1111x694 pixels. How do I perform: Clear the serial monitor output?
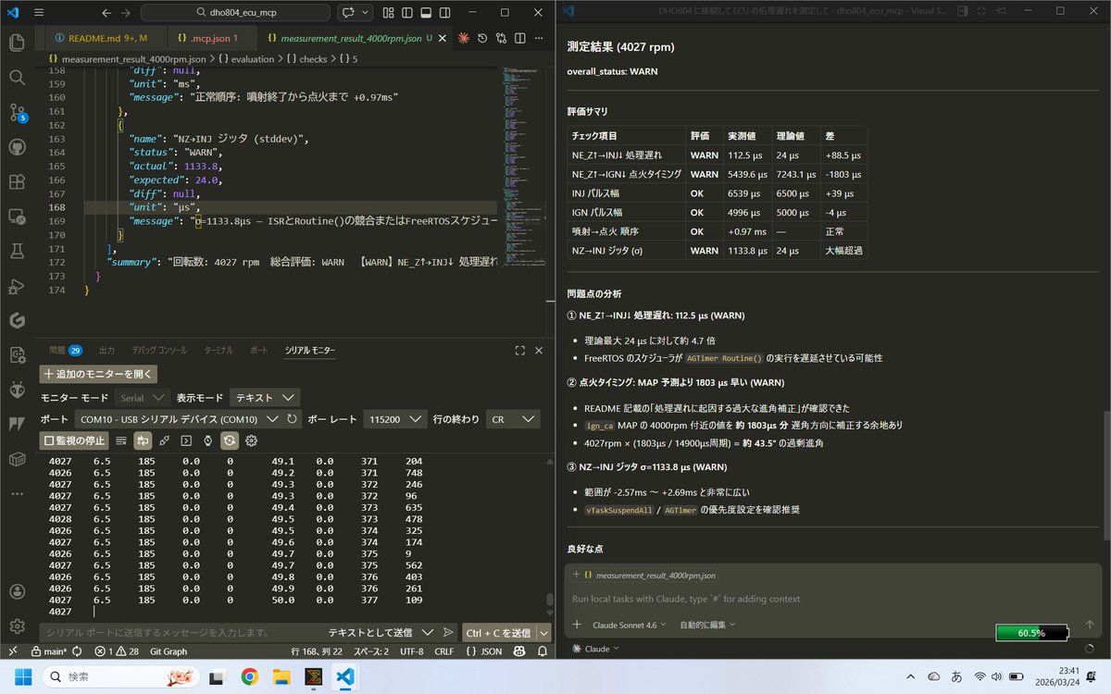pos(121,441)
